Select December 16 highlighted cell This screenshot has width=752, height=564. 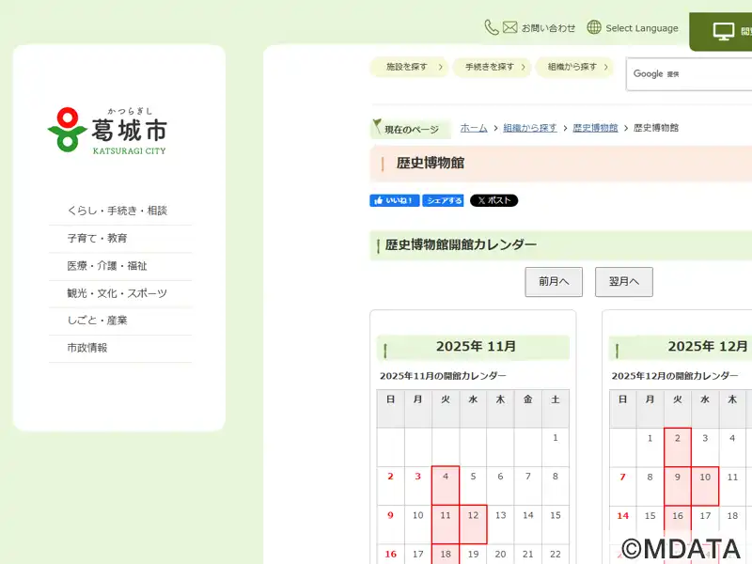coord(678,525)
